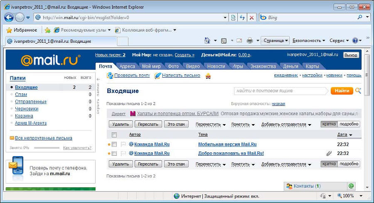Viewport: 374px width, 203px height.
Task: Switch to the Адреса tab
Action: pos(127,66)
